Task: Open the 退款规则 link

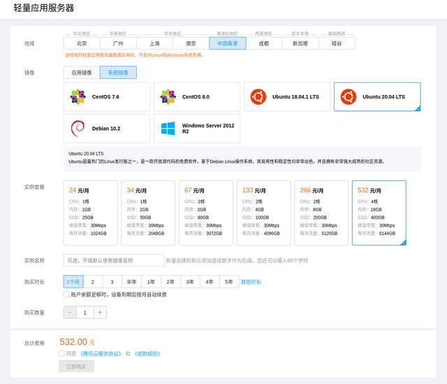Action: (x=147, y=353)
